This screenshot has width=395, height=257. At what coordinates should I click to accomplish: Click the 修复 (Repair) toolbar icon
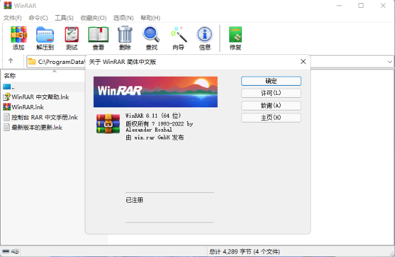235,37
